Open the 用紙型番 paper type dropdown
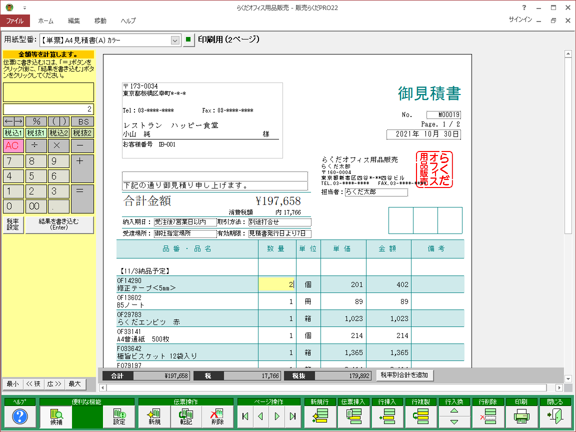This screenshot has width=576, height=432. click(175, 40)
